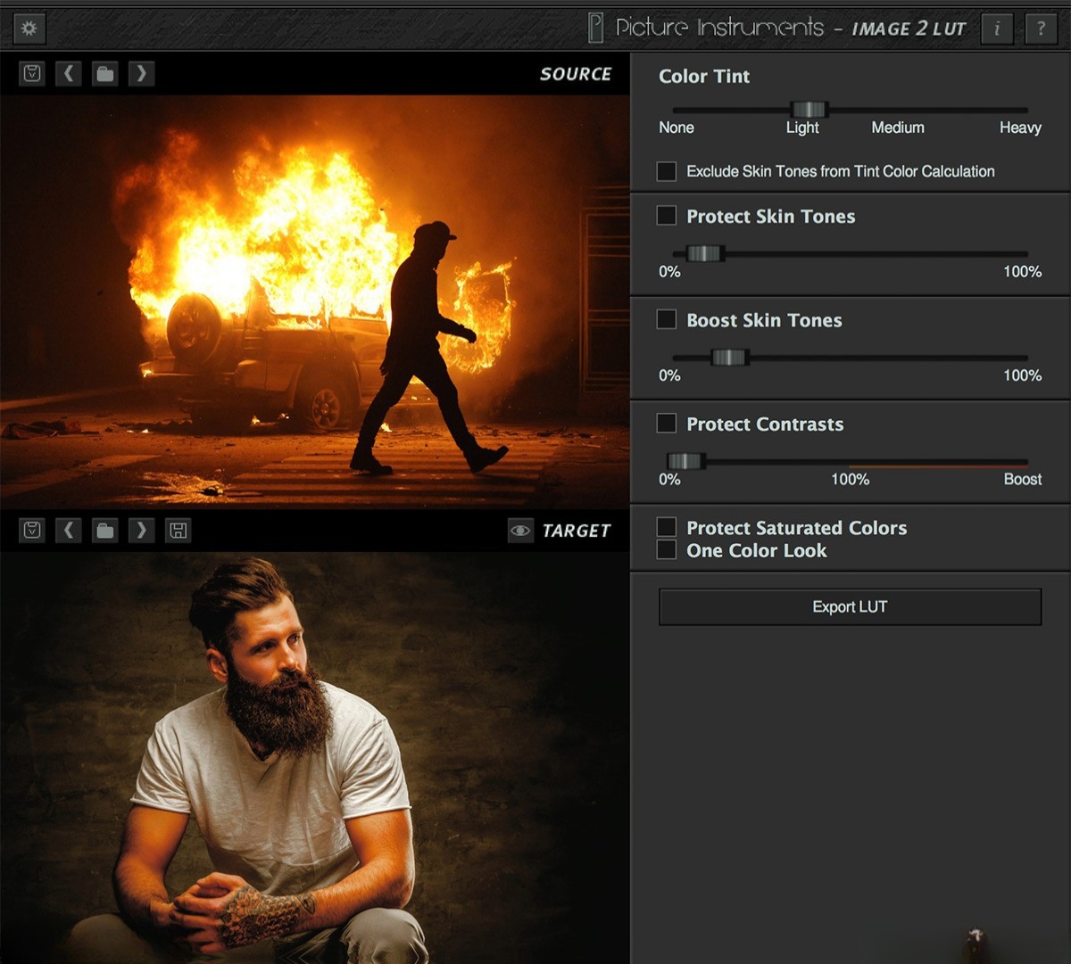Set Color Tint slider to Light
1071x964 pixels.
(809, 109)
